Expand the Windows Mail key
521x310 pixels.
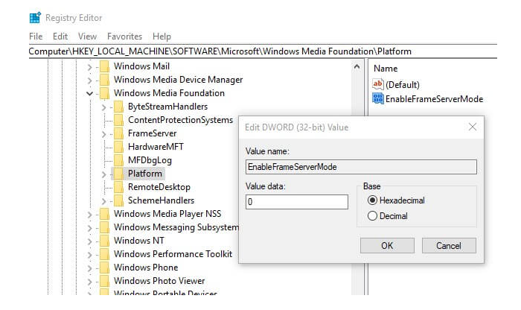[x=89, y=67]
